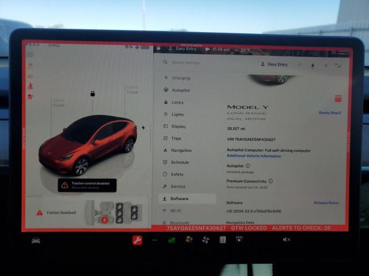Unmute the volume speaker icon
This screenshot has width=369, height=276.
click(x=287, y=240)
